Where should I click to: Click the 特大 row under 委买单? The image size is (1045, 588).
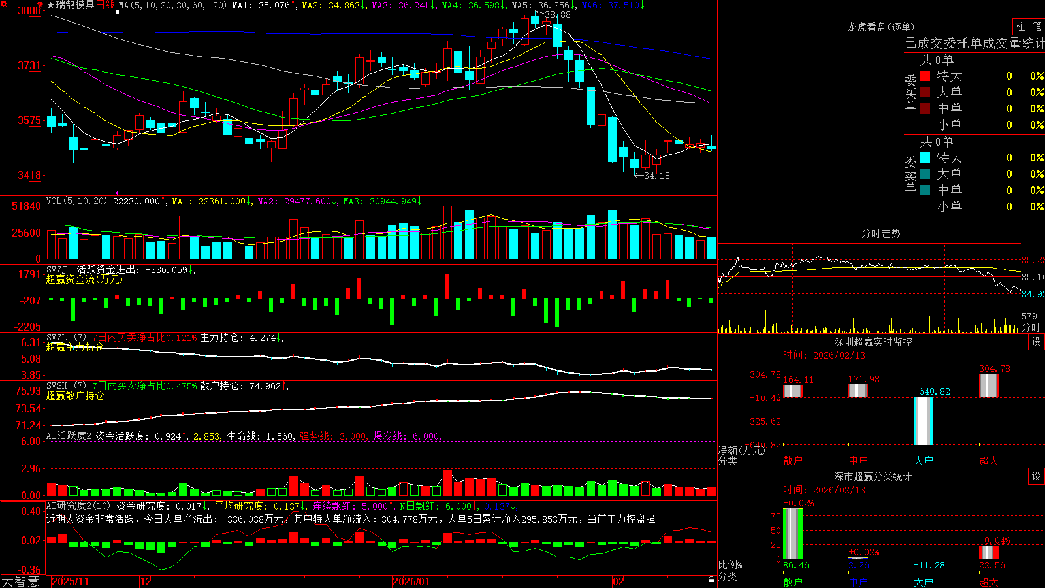pos(981,76)
